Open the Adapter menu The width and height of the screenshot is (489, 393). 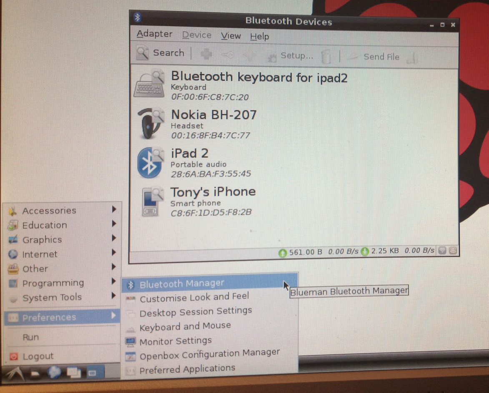click(154, 34)
